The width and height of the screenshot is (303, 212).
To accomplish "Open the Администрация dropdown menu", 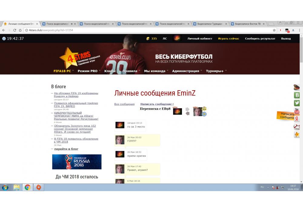I will (187, 71).
